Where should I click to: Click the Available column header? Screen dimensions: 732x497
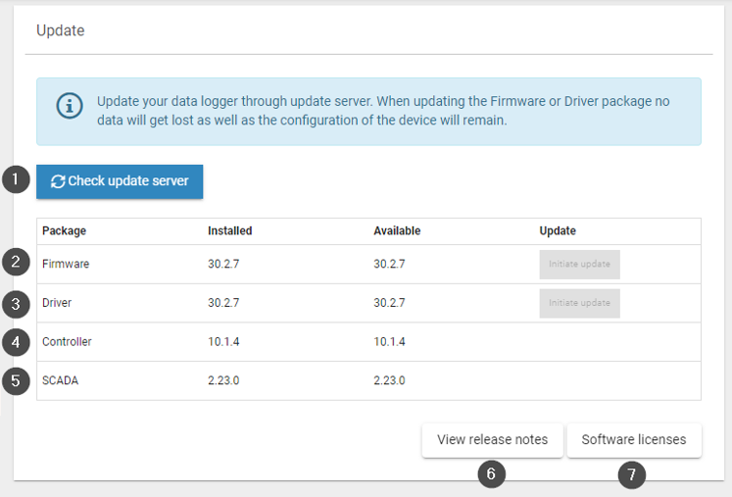pyautogui.click(x=397, y=231)
